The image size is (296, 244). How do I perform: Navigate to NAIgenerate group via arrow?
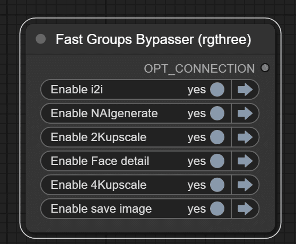245,113
